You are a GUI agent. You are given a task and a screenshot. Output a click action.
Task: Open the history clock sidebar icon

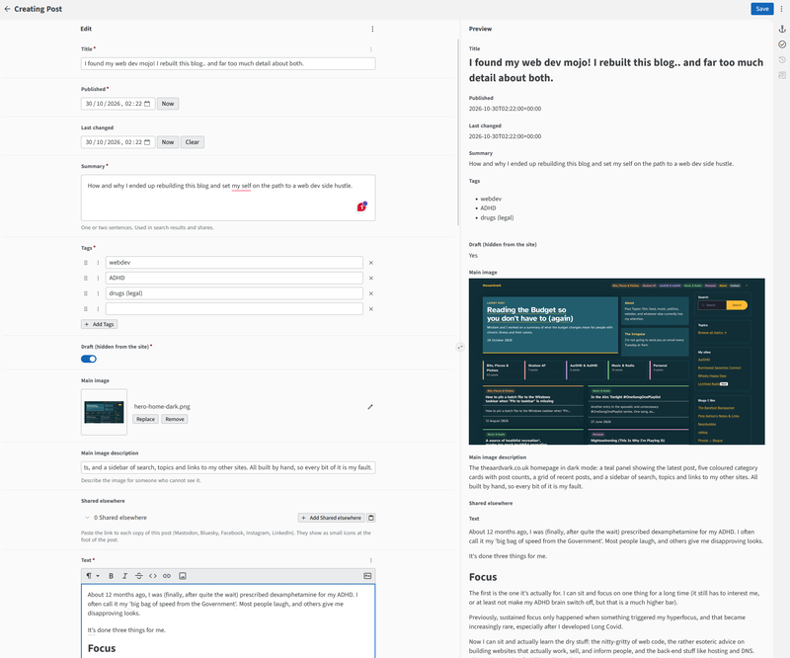782,60
